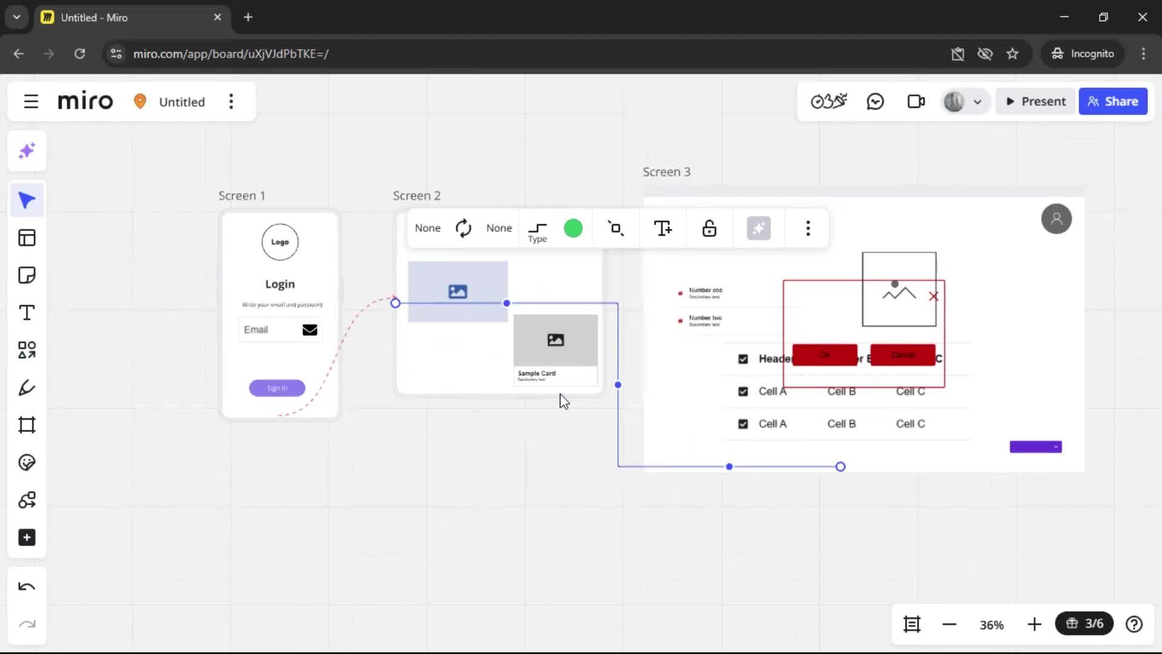Click the Logo circle on Screen 1

tap(280, 242)
